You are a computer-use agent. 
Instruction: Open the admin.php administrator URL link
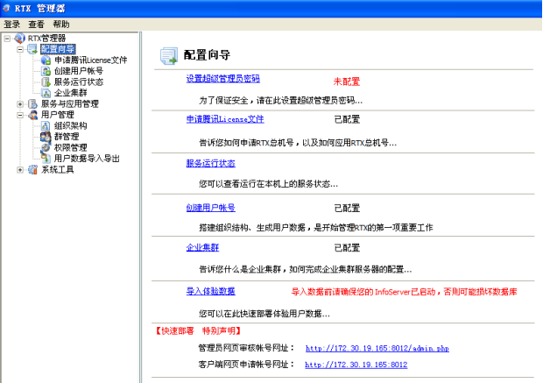pyautogui.click(x=377, y=348)
